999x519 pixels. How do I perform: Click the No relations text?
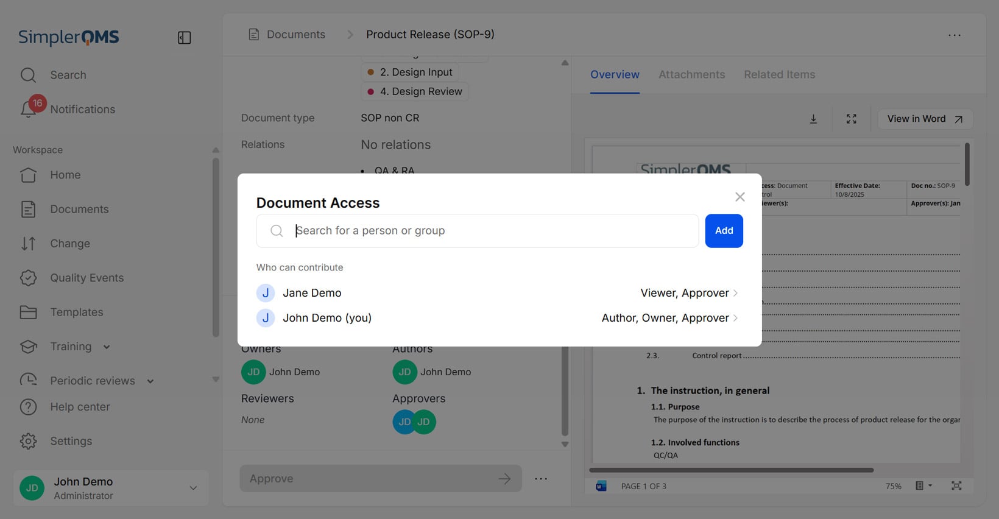coord(395,145)
